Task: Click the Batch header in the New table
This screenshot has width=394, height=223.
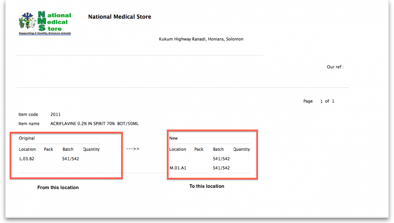Action: (x=219, y=149)
